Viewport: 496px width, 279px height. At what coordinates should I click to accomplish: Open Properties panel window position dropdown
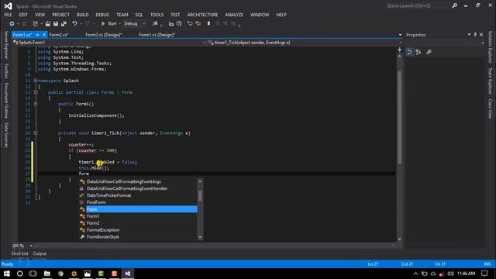tap(469, 34)
